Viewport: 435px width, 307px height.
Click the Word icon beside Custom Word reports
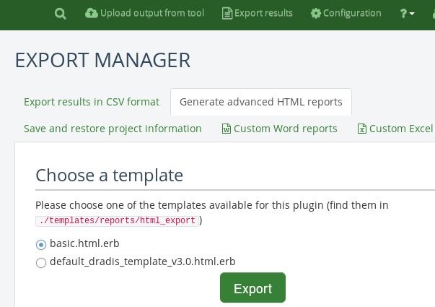(226, 129)
